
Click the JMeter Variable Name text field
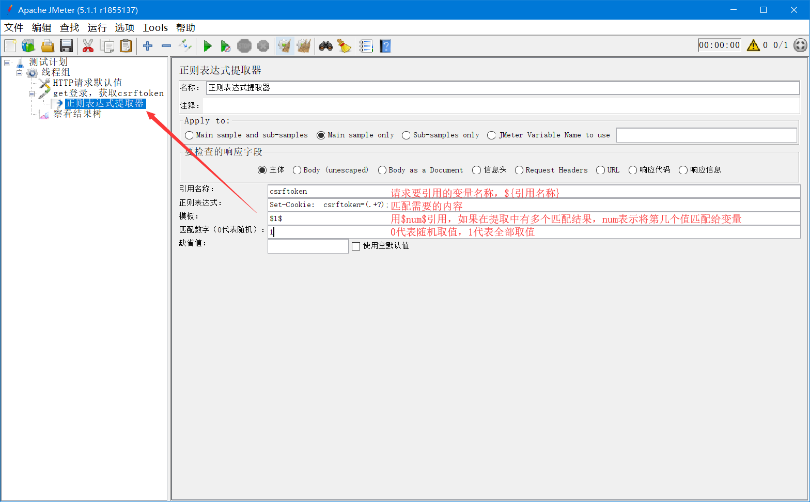pyautogui.click(x=707, y=135)
